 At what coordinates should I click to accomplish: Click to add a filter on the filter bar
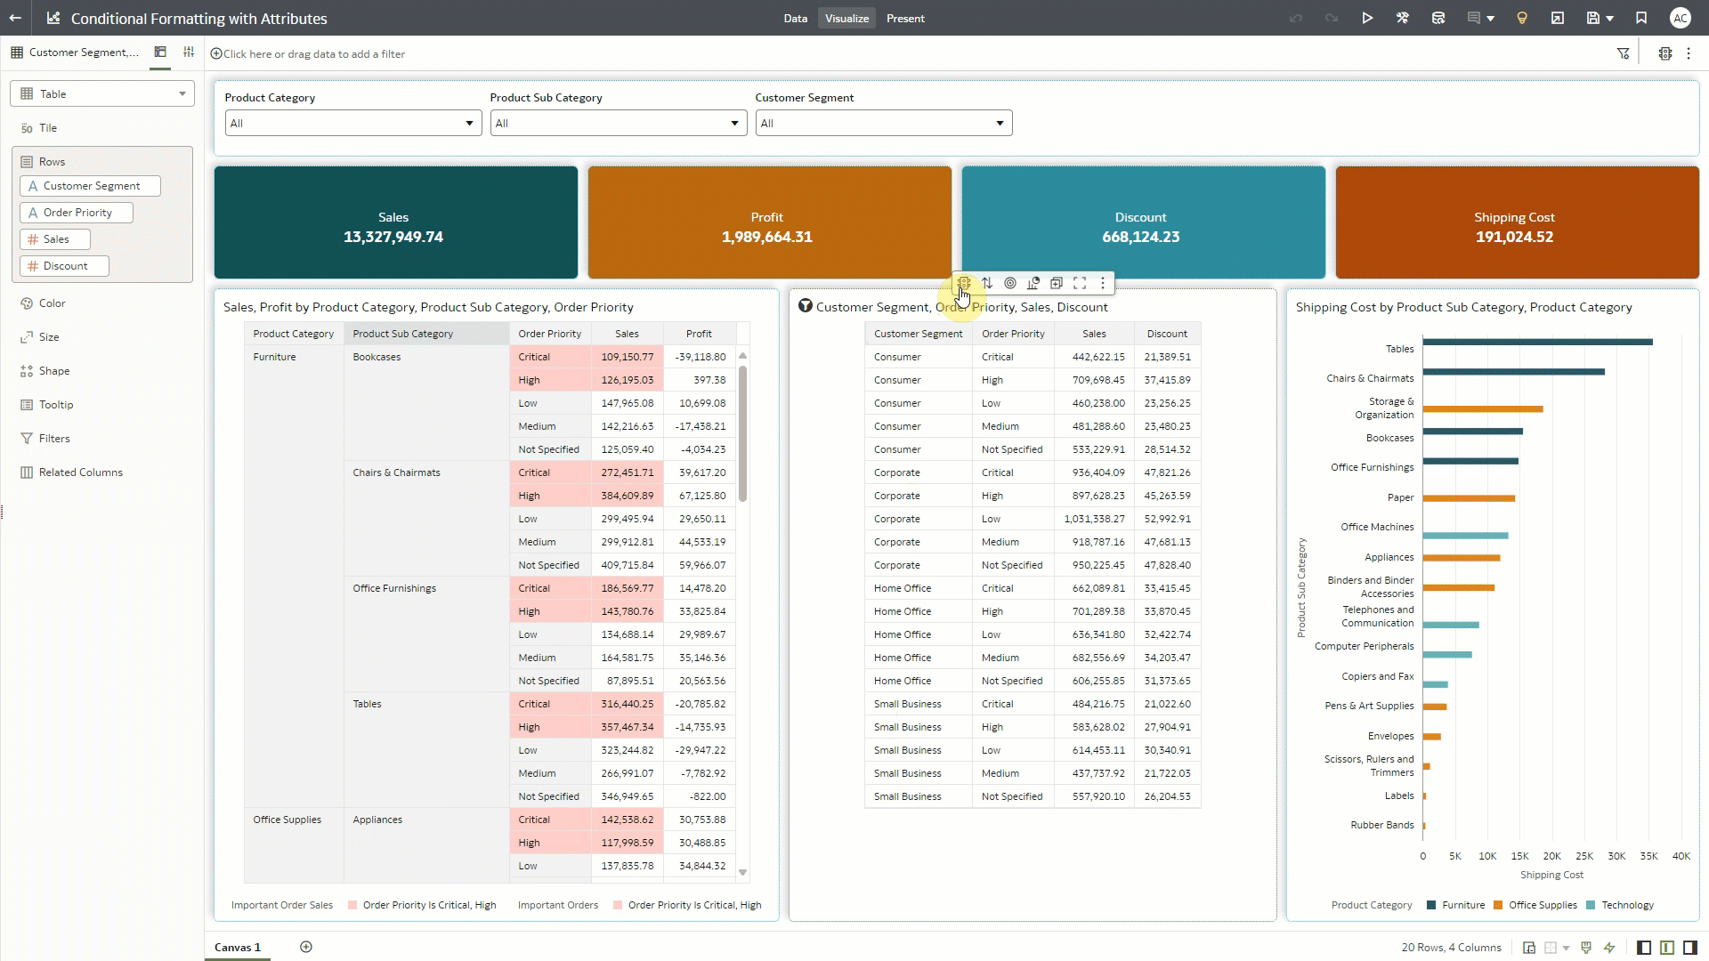(x=307, y=53)
